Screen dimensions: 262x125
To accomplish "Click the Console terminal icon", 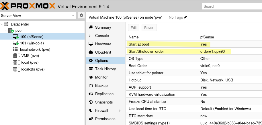I will (x=91, y=36).
